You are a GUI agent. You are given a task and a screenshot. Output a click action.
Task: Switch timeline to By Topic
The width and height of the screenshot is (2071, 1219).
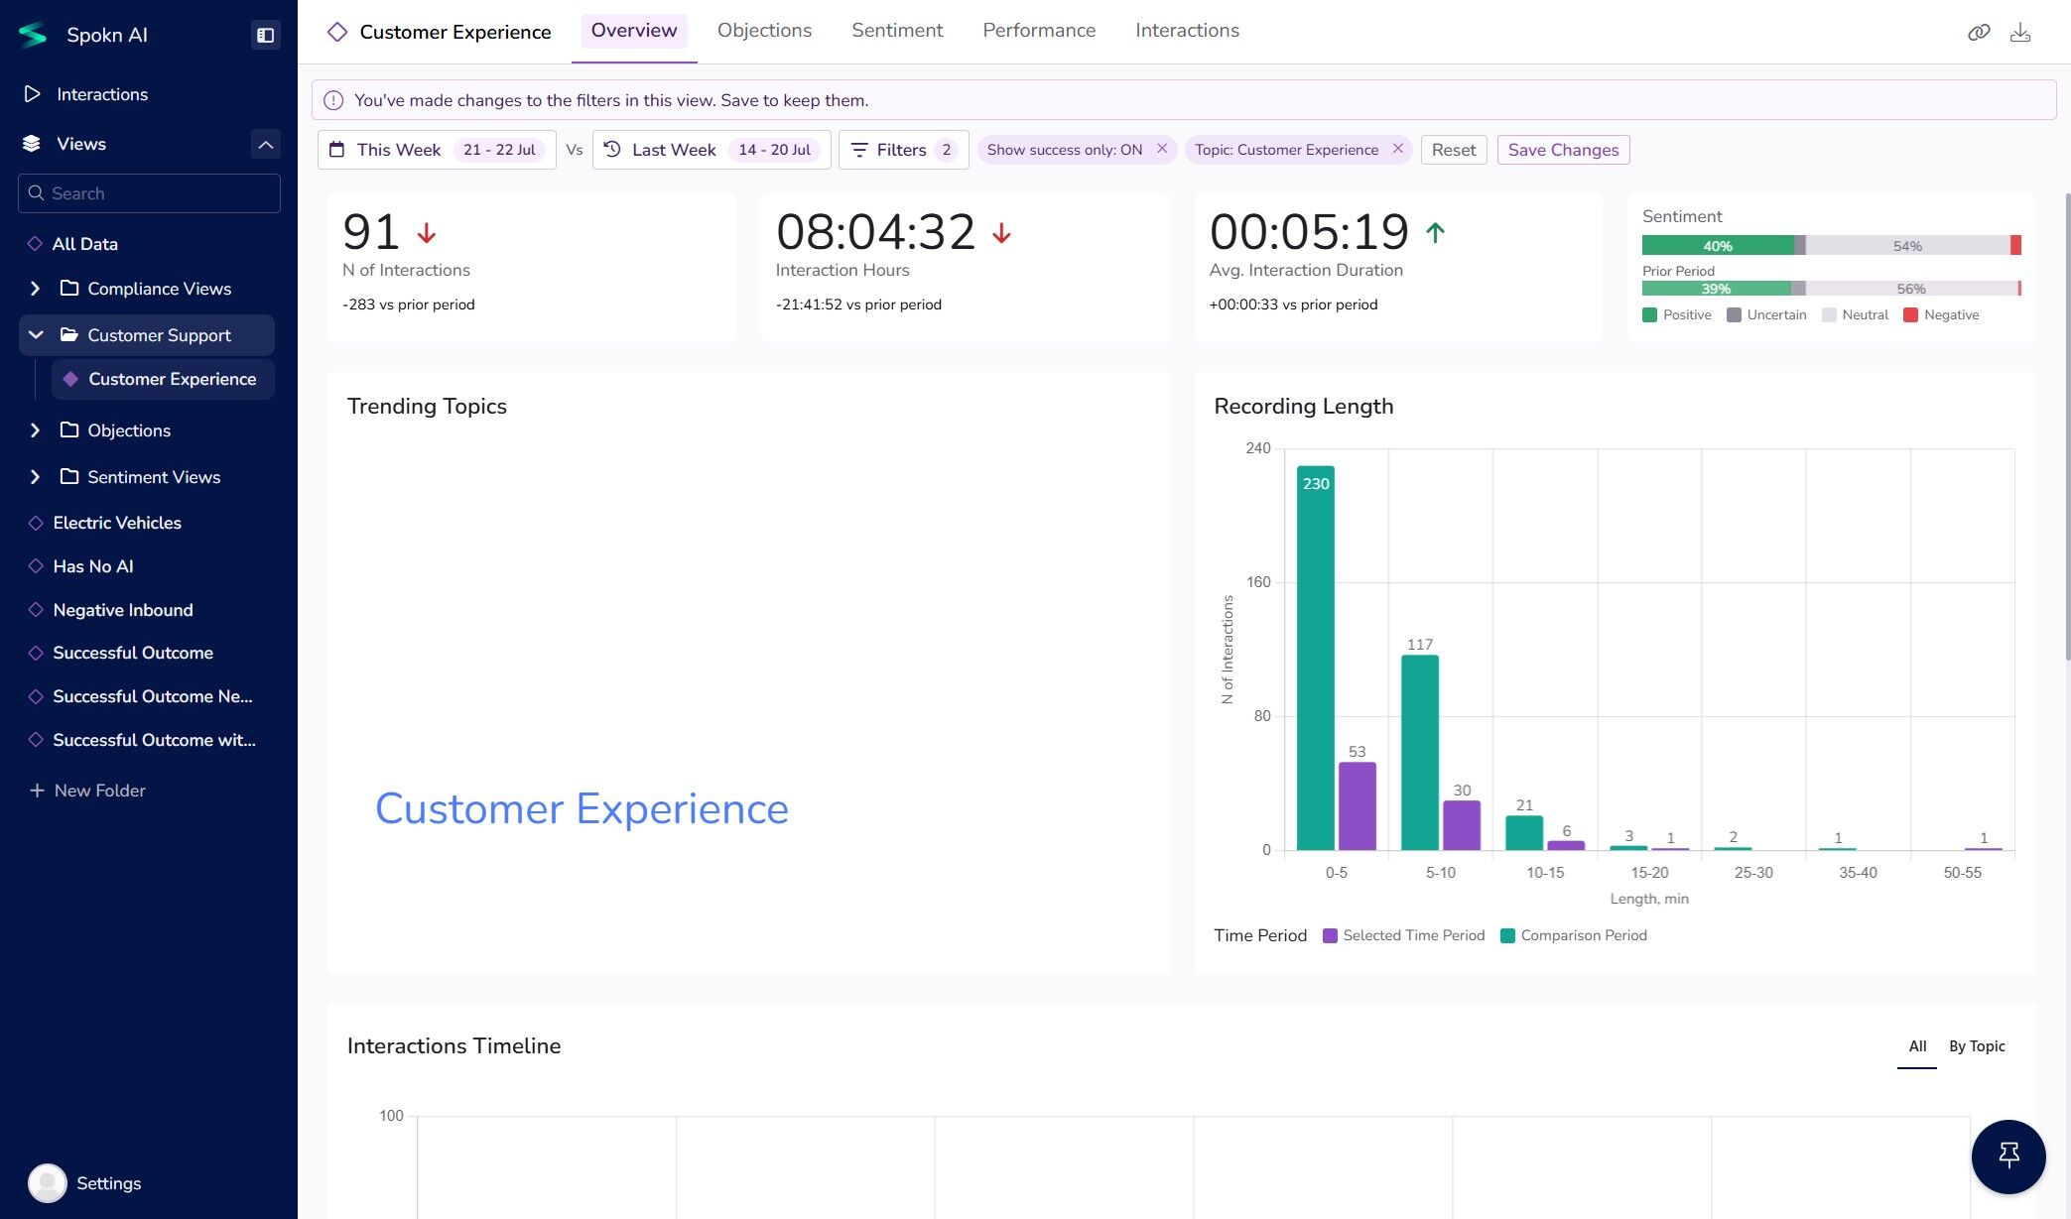click(x=1976, y=1046)
